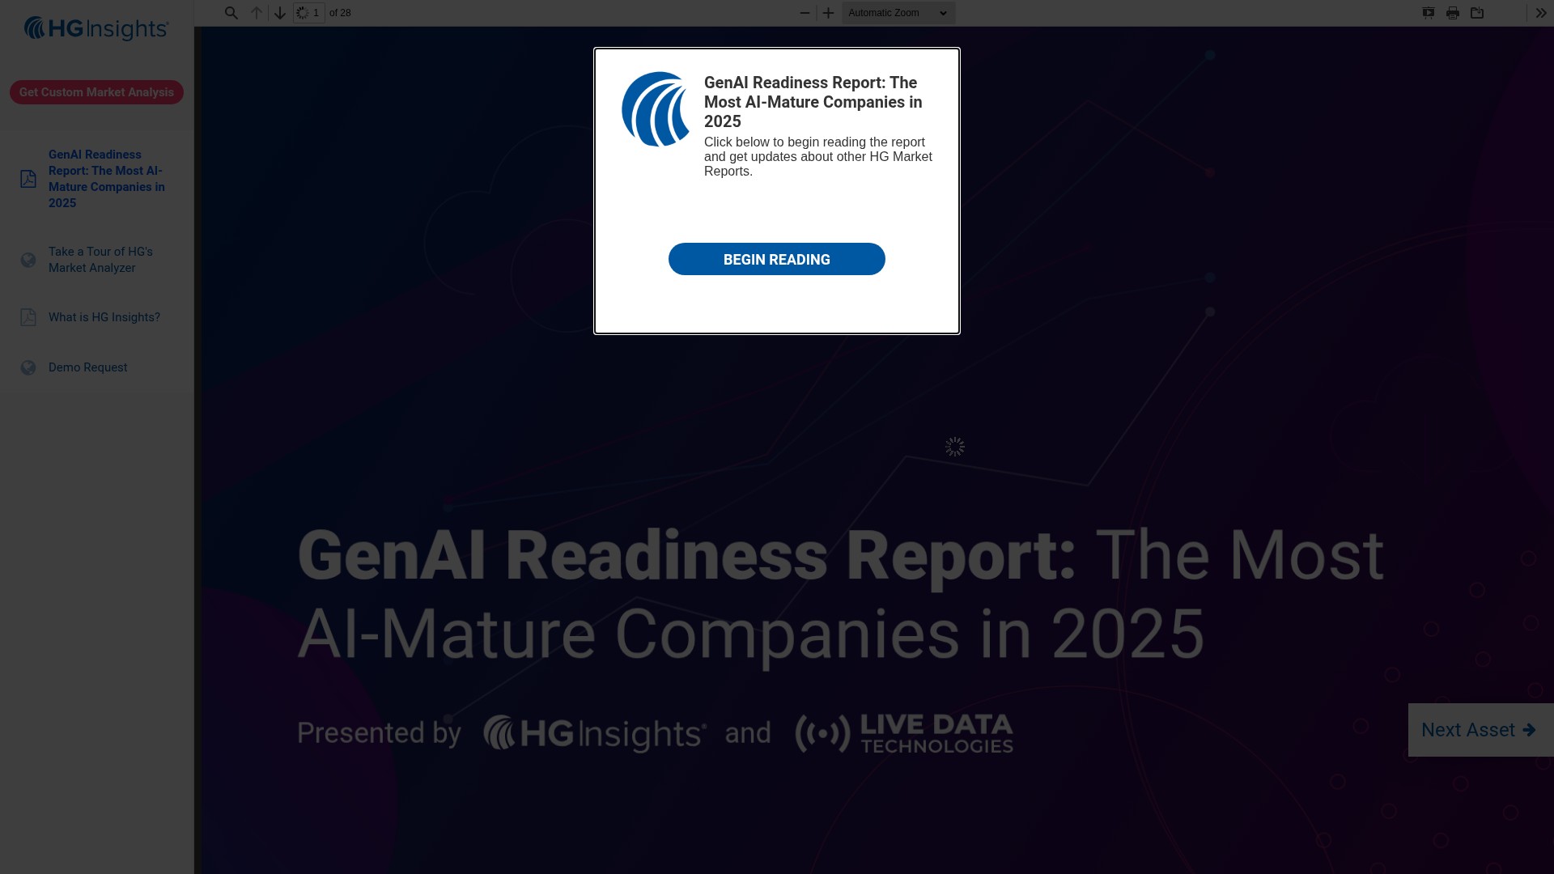Zoom out with the minus icon
1554x874 pixels.
[x=805, y=13]
